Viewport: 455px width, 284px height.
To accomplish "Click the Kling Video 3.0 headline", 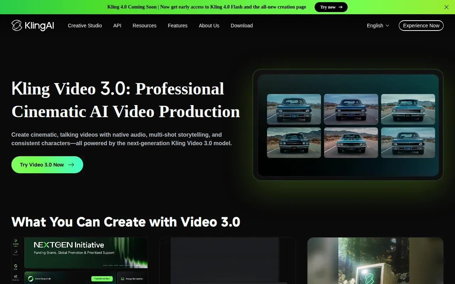I will [x=126, y=100].
